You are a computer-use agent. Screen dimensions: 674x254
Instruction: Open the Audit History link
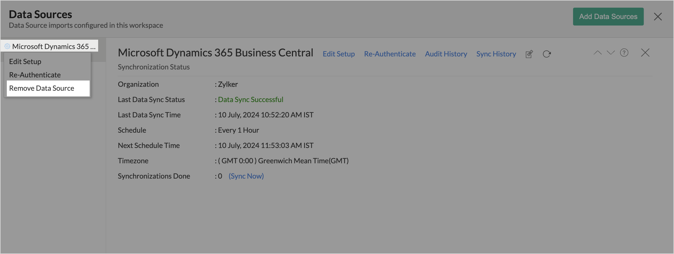click(x=446, y=54)
